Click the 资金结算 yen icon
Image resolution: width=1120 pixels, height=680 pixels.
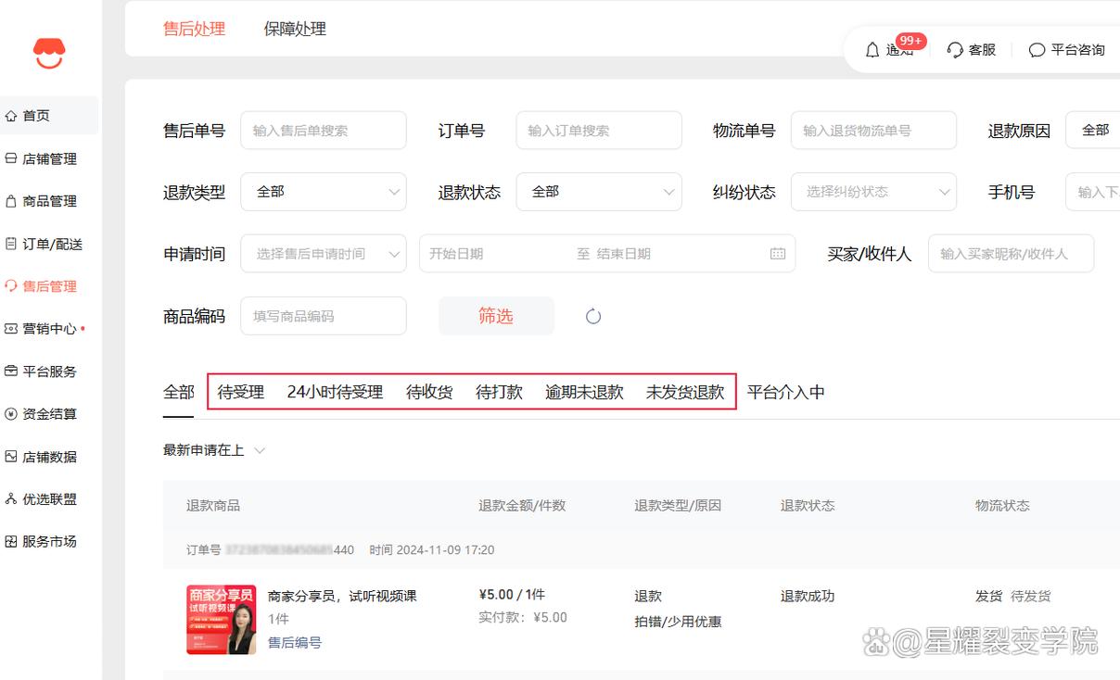point(11,414)
